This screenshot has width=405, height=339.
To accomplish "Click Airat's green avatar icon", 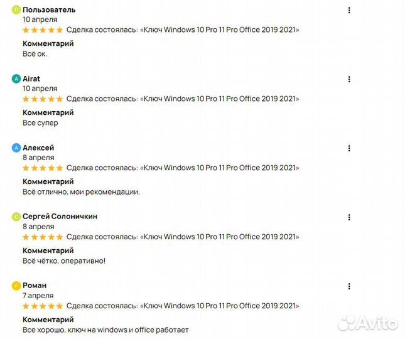I will coord(16,79).
